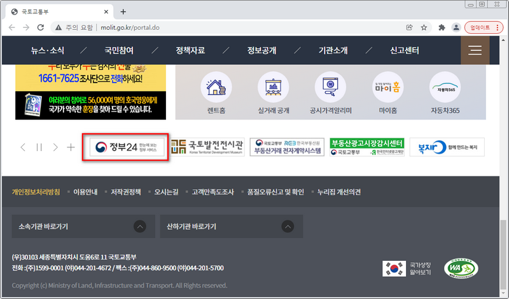This screenshot has height=299, width=509.
Task: Open browser extensions puzzle icon
Action: click(x=442, y=27)
